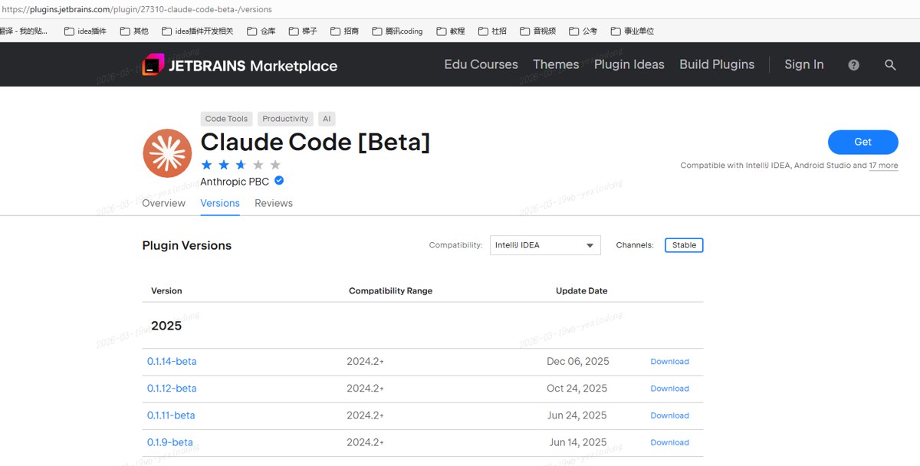Switch to the Reviews tab
The width and height of the screenshot is (920, 466).
[274, 203]
